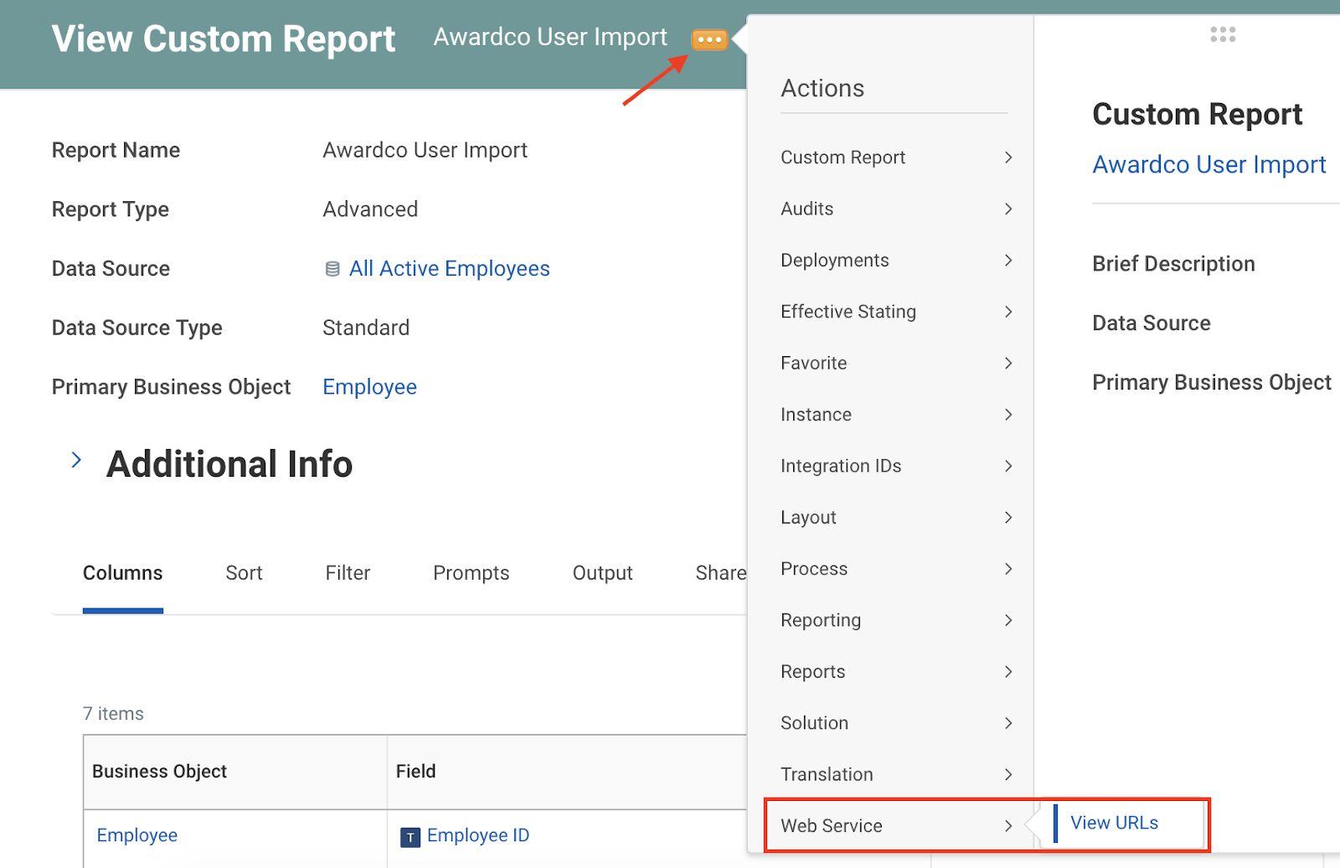
Task: Click the T text-type icon next to Employee ID
Action: (410, 835)
